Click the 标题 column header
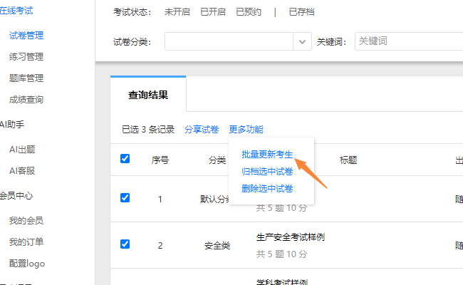The width and height of the screenshot is (463, 285). (x=348, y=160)
